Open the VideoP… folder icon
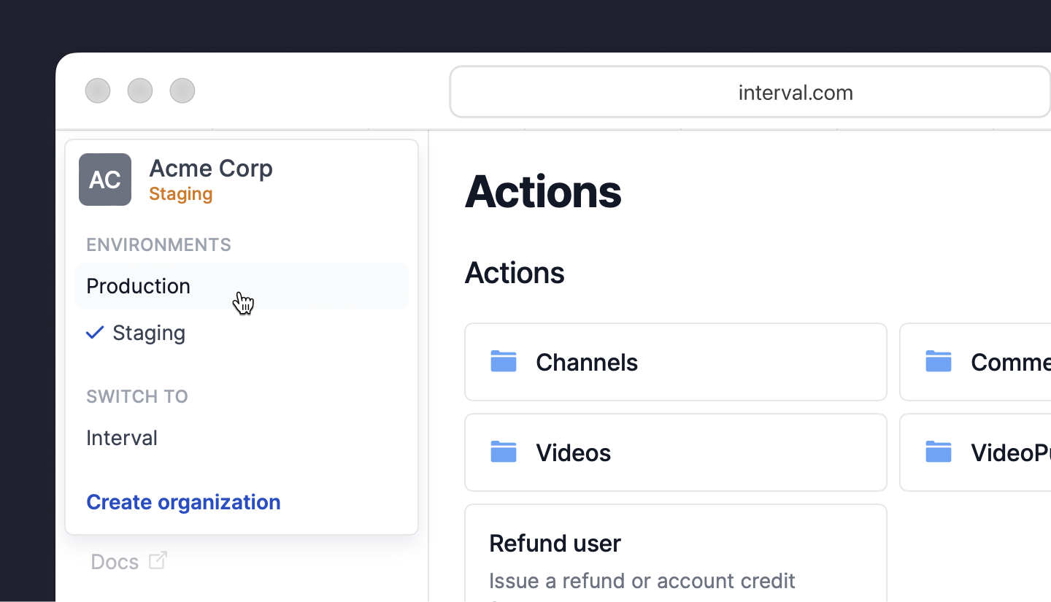 (x=939, y=452)
